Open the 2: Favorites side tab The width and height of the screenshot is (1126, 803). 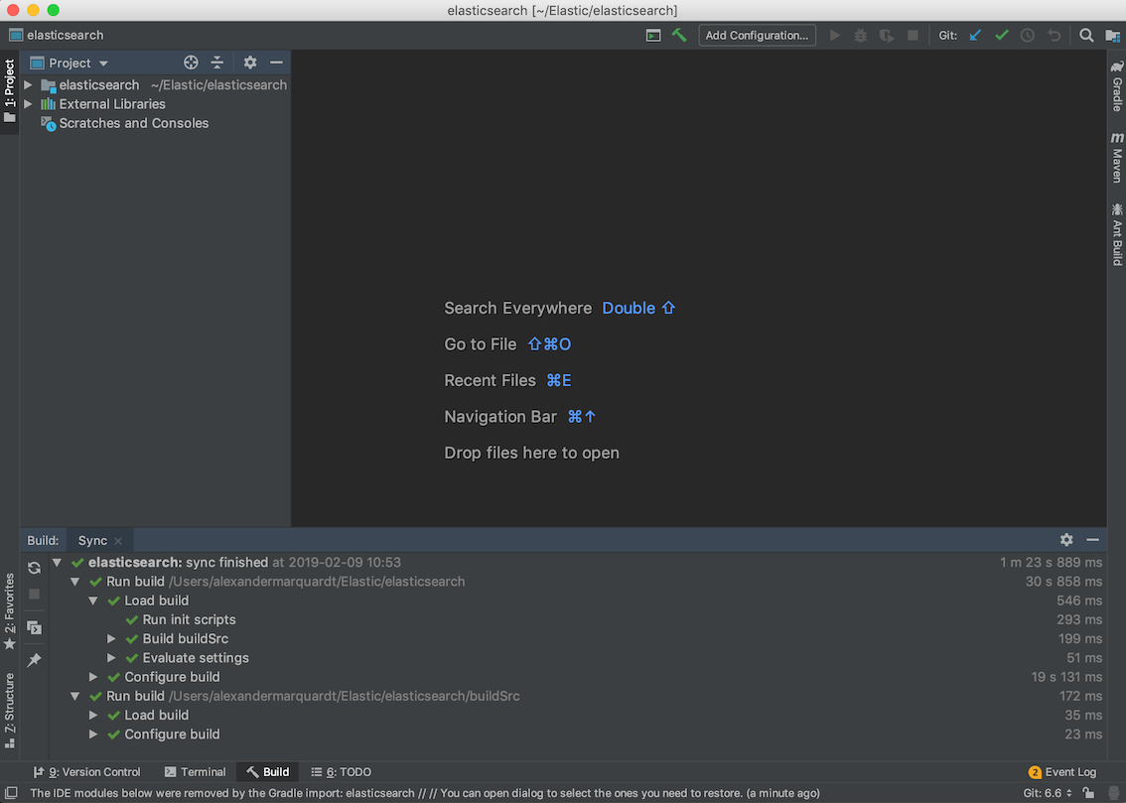[9, 611]
